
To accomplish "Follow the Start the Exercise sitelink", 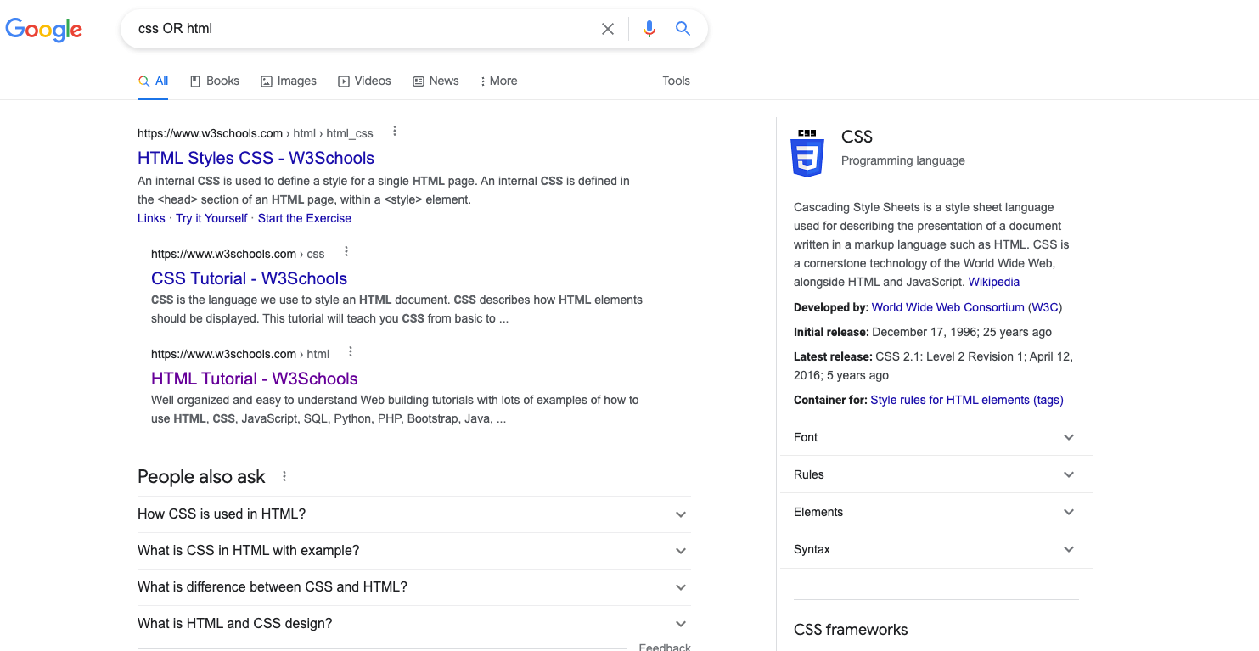I will click(x=305, y=218).
